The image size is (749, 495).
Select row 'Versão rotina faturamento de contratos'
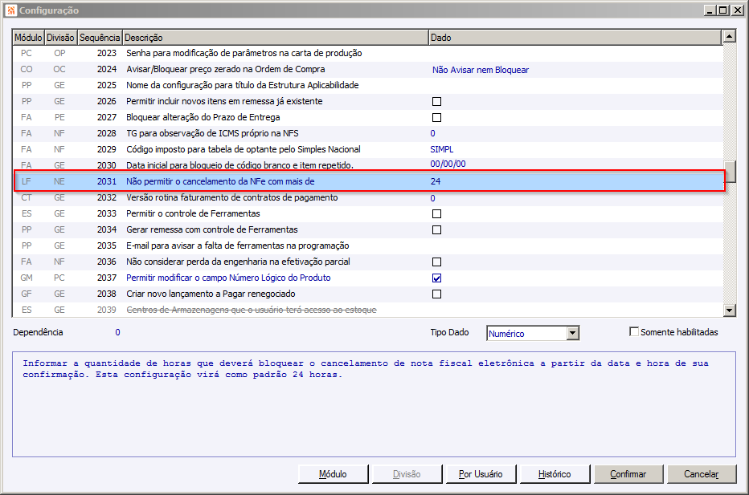point(368,198)
